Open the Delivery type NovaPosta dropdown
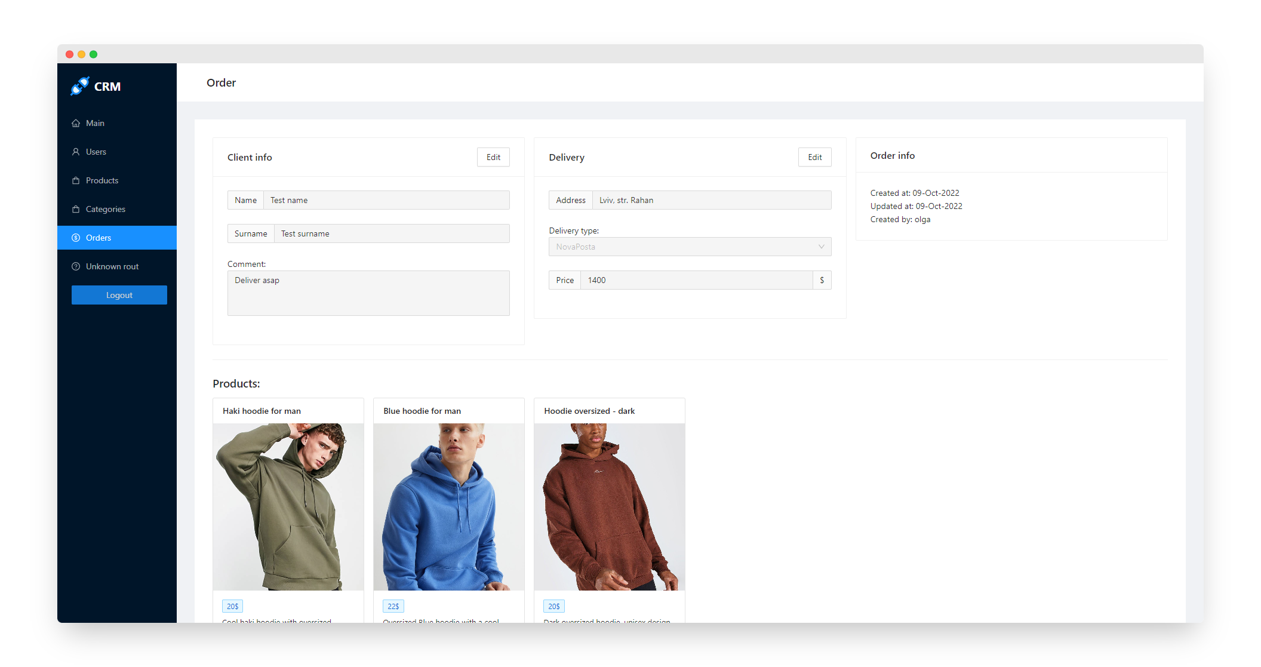Viewport: 1261px width, 667px height. point(681,247)
